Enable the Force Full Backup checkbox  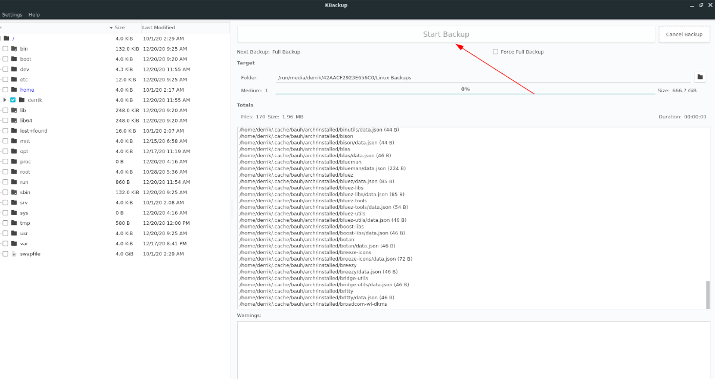pos(495,51)
